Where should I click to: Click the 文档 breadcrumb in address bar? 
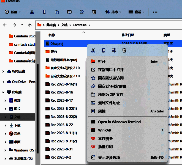point(64,25)
